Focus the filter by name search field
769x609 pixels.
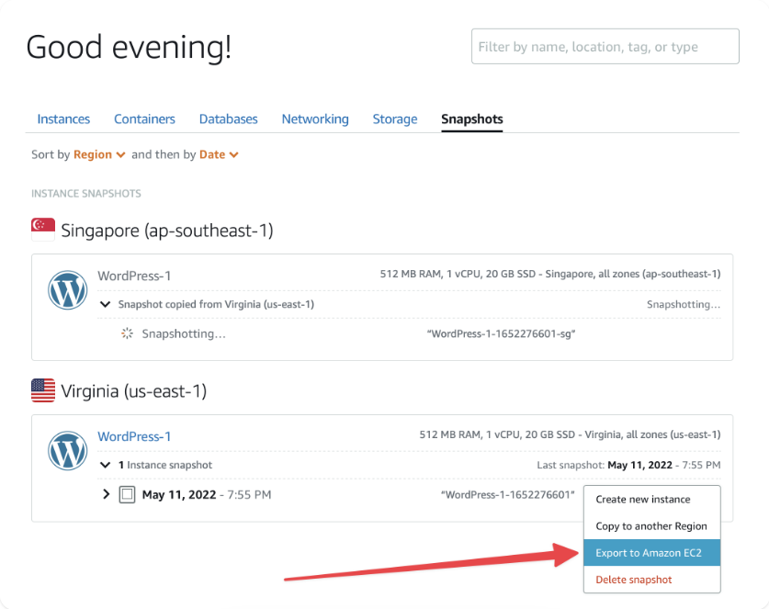tap(605, 47)
